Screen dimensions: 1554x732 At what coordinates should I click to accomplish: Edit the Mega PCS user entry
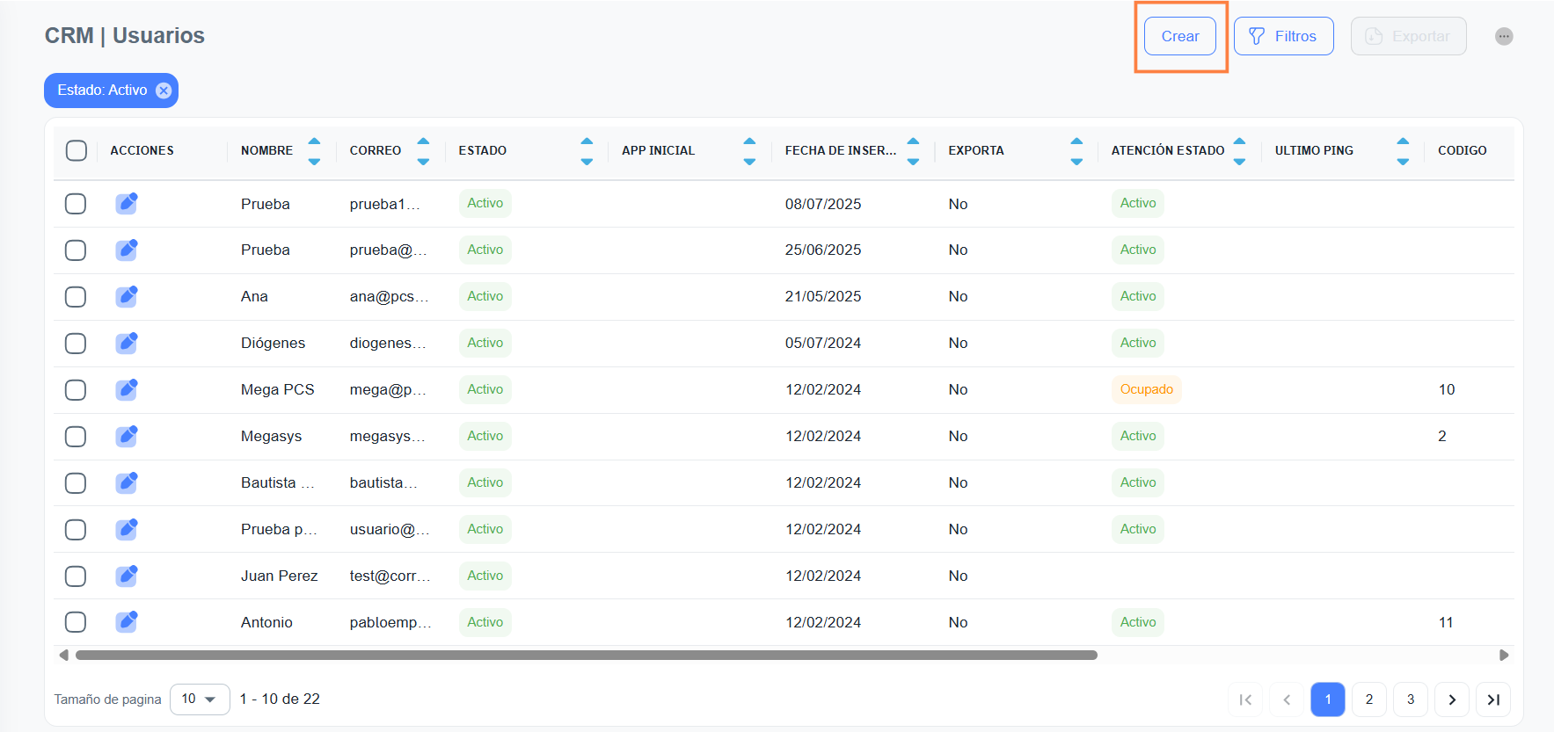(x=127, y=389)
